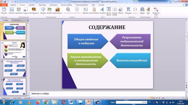Insert a picture via Рисунок
The image size is (188, 105).
coord(12,11)
